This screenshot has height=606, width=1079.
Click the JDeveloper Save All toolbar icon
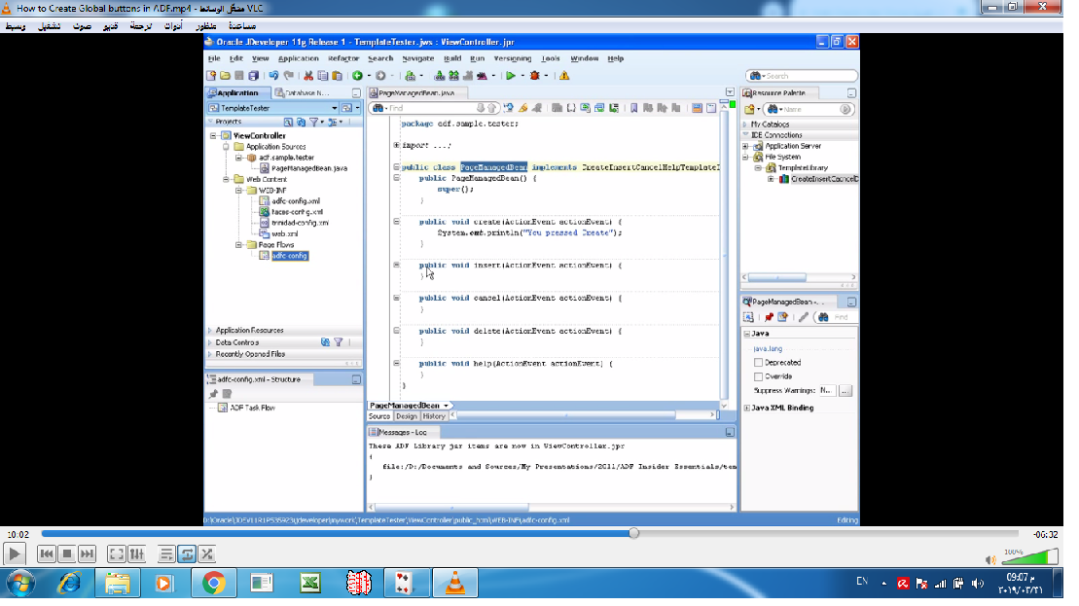[254, 75]
